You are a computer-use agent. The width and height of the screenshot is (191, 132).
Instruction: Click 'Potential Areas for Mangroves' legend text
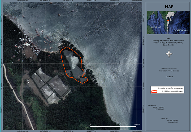171,88
